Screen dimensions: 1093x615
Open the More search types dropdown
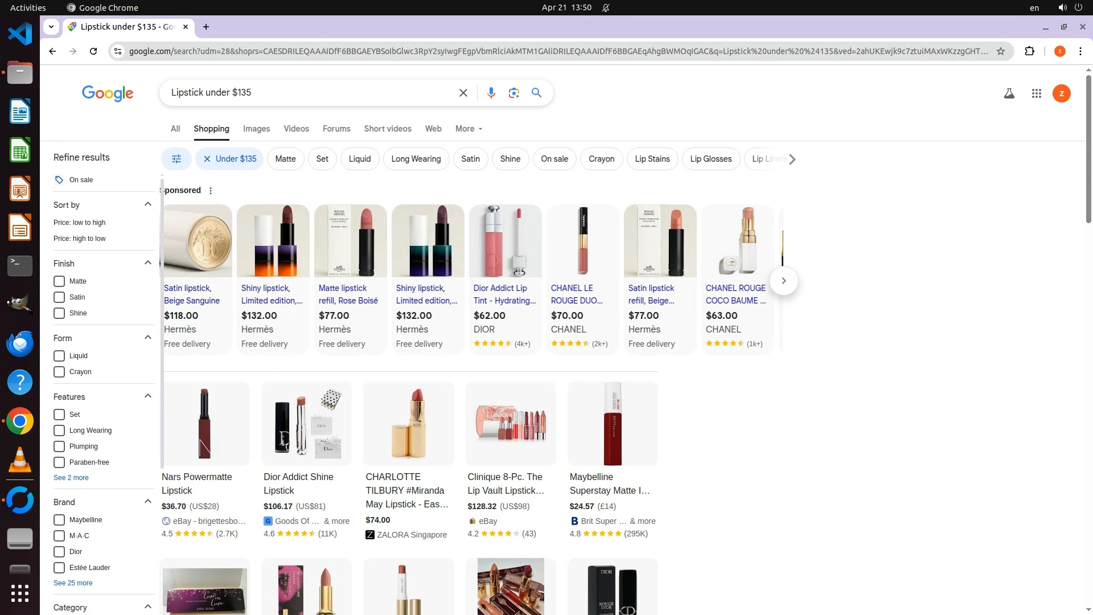coord(469,129)
